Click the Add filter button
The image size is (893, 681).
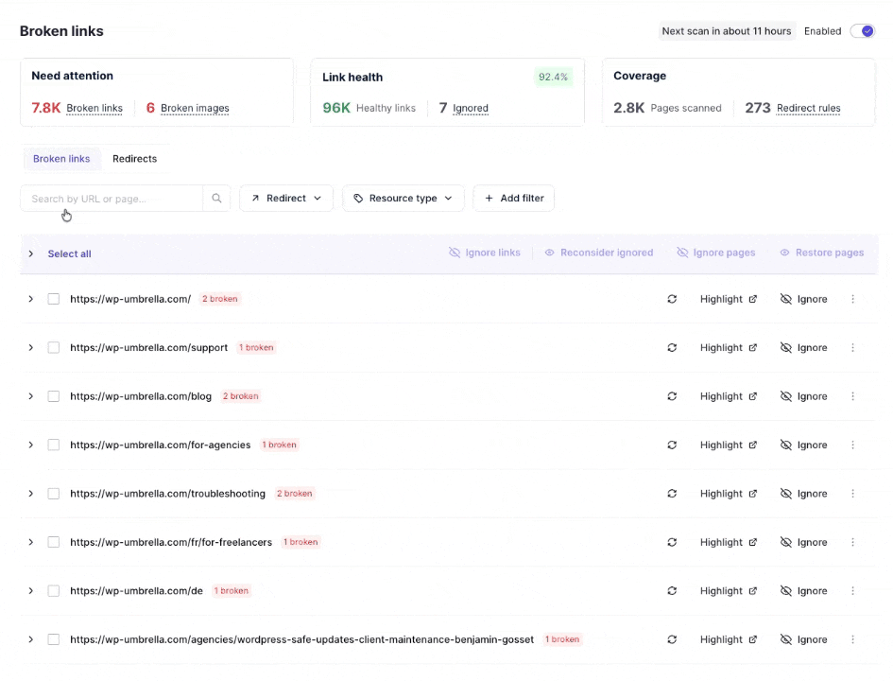point(513,199)
